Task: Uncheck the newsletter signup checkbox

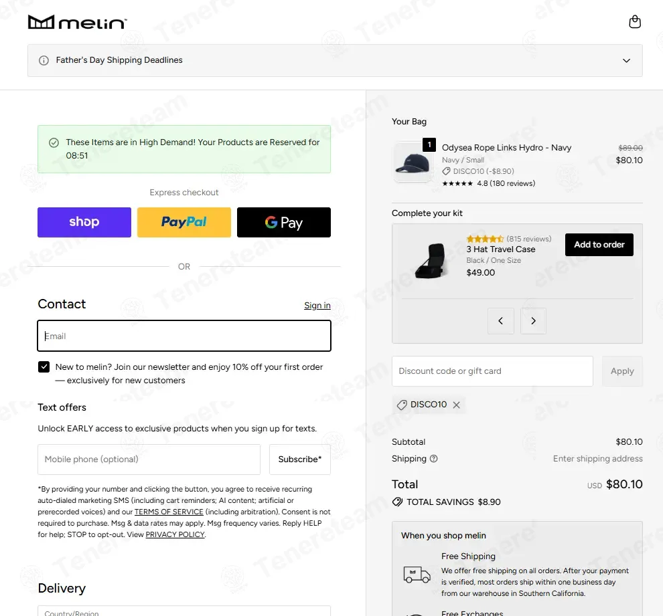Action: click(44, 367)
